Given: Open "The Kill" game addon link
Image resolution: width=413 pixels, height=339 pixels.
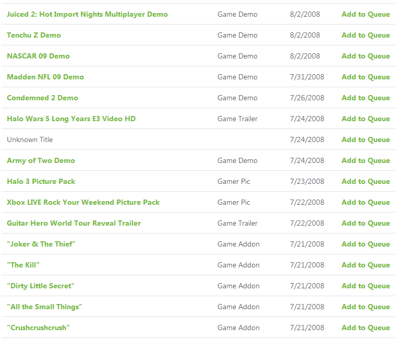Looking at the screenshot, I should click(x=23, y=265).
